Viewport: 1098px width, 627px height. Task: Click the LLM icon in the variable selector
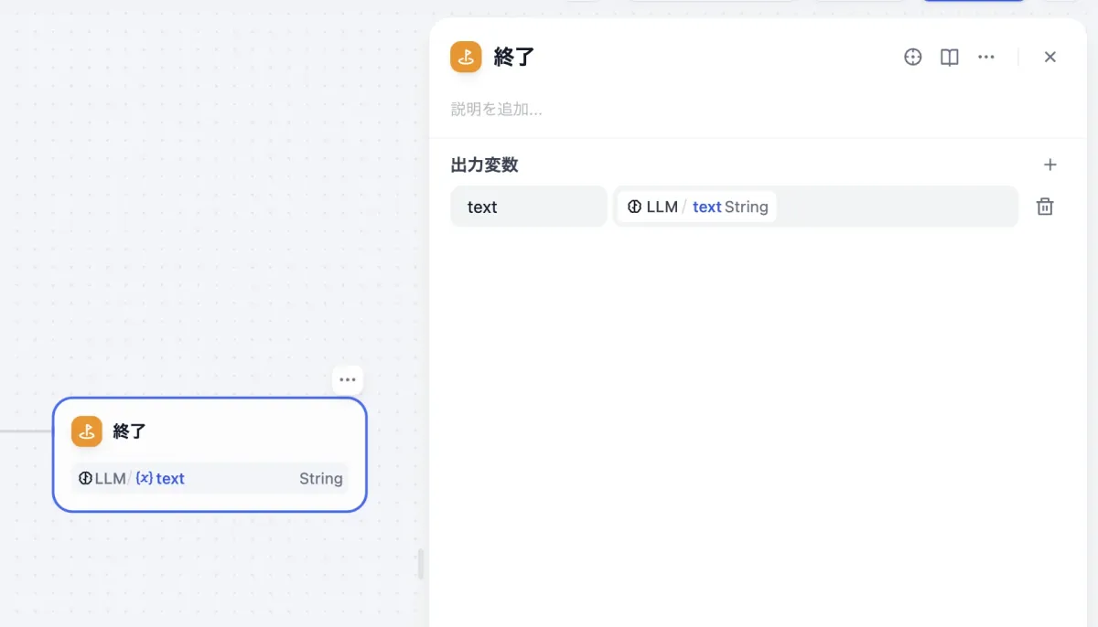tap(634, 207)
